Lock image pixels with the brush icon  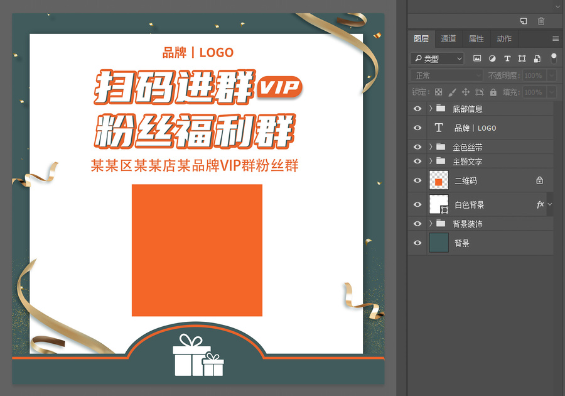click(452, 92)
